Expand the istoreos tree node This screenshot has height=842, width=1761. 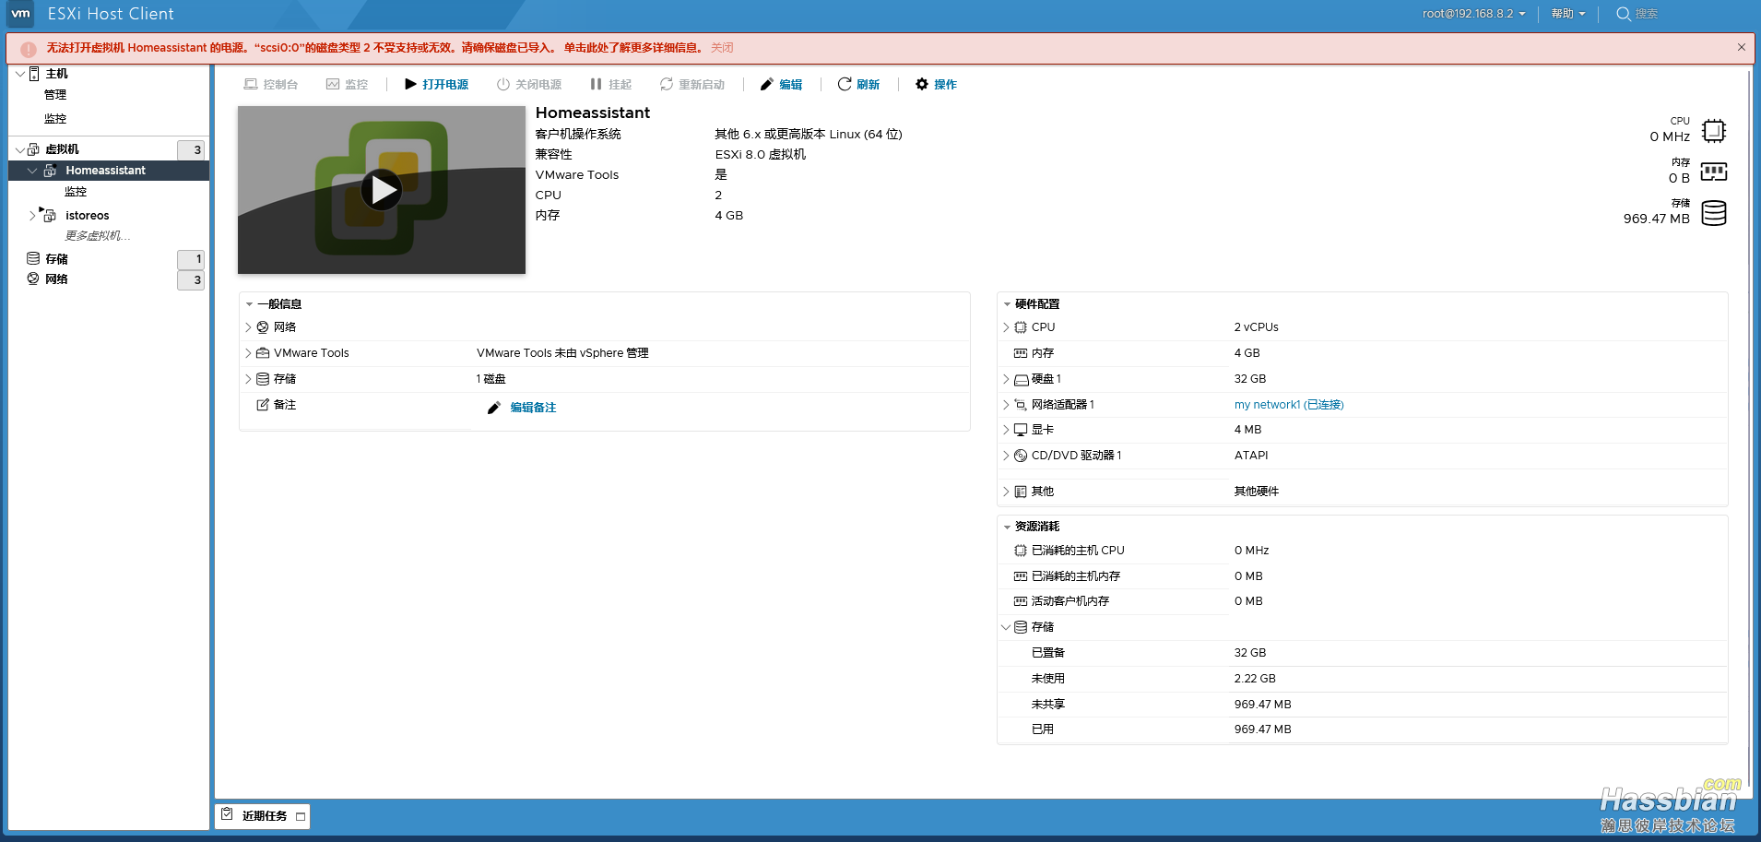(32, 216)
